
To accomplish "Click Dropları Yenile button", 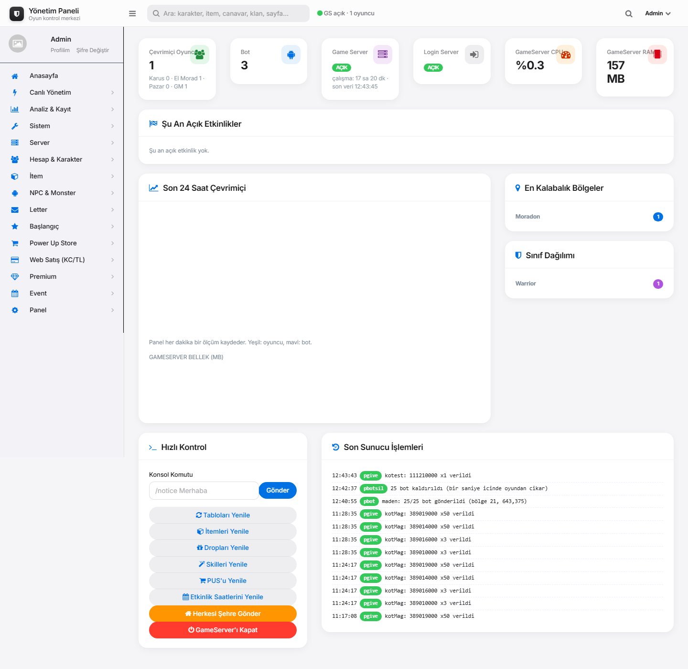I will pyautogui.click(x=223, y=548).
